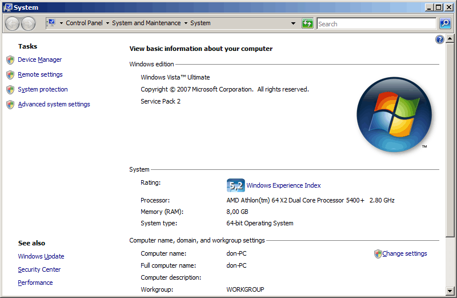Click the System icon in the title bar

(x=7, y=7)
